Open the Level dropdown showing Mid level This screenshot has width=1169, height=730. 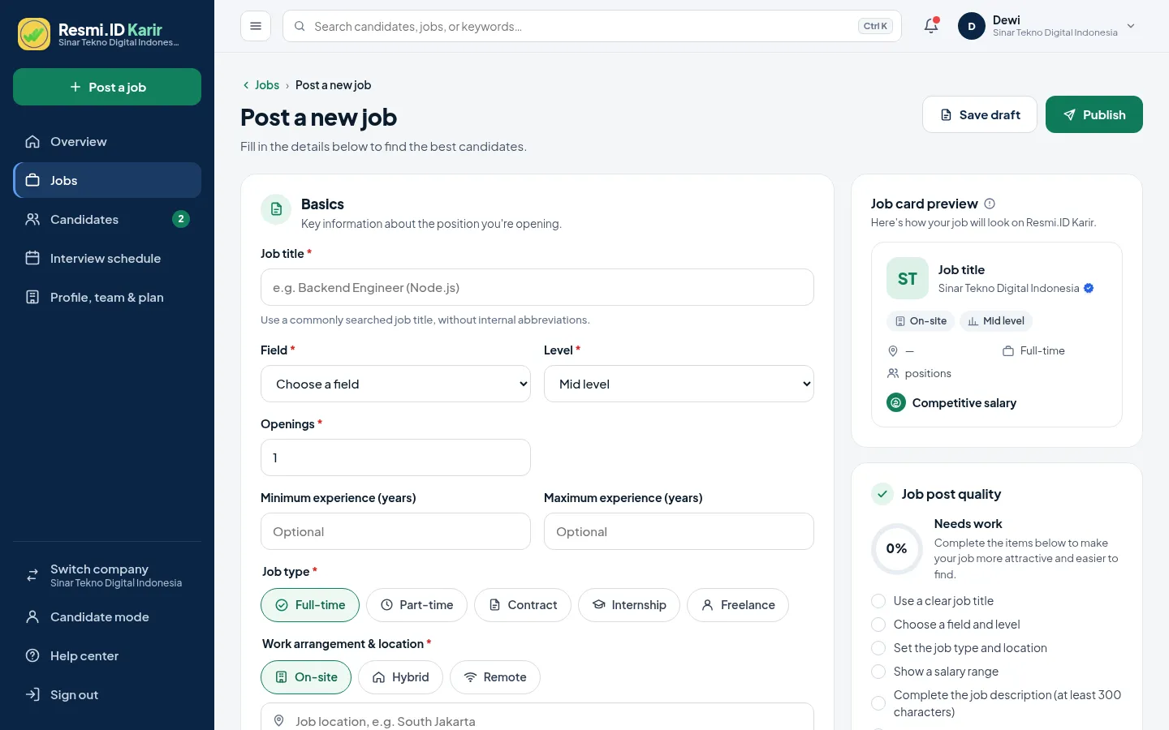[679, 384]
